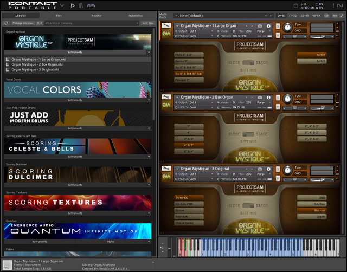Load next preset for 1 Large Organ

point(252,26)
